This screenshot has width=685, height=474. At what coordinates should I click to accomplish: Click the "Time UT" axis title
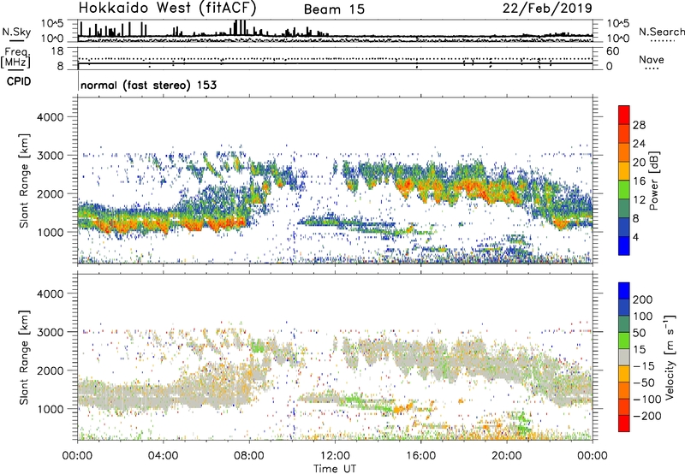click(x=335, y=468)
